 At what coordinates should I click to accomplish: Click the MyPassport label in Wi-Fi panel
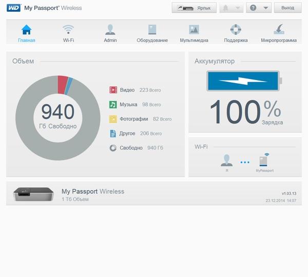264,171
